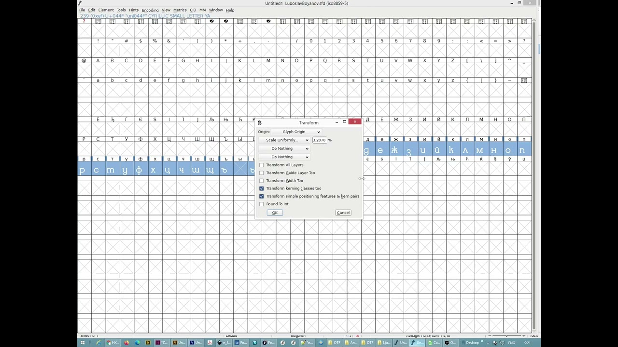The width and height of the screenshot is (618, 347).
Task: Click the ENG language indicator in the tray
Action: pos(511,343)
